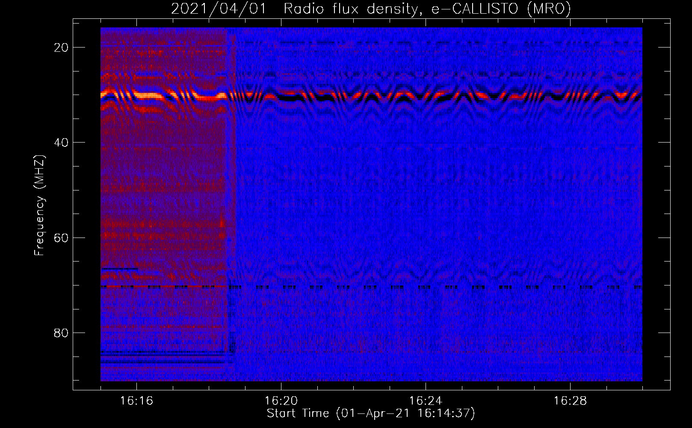Viewport: 692px width, 428px height.
Task: Click the time tick label '16:28'
Action: 570,401
